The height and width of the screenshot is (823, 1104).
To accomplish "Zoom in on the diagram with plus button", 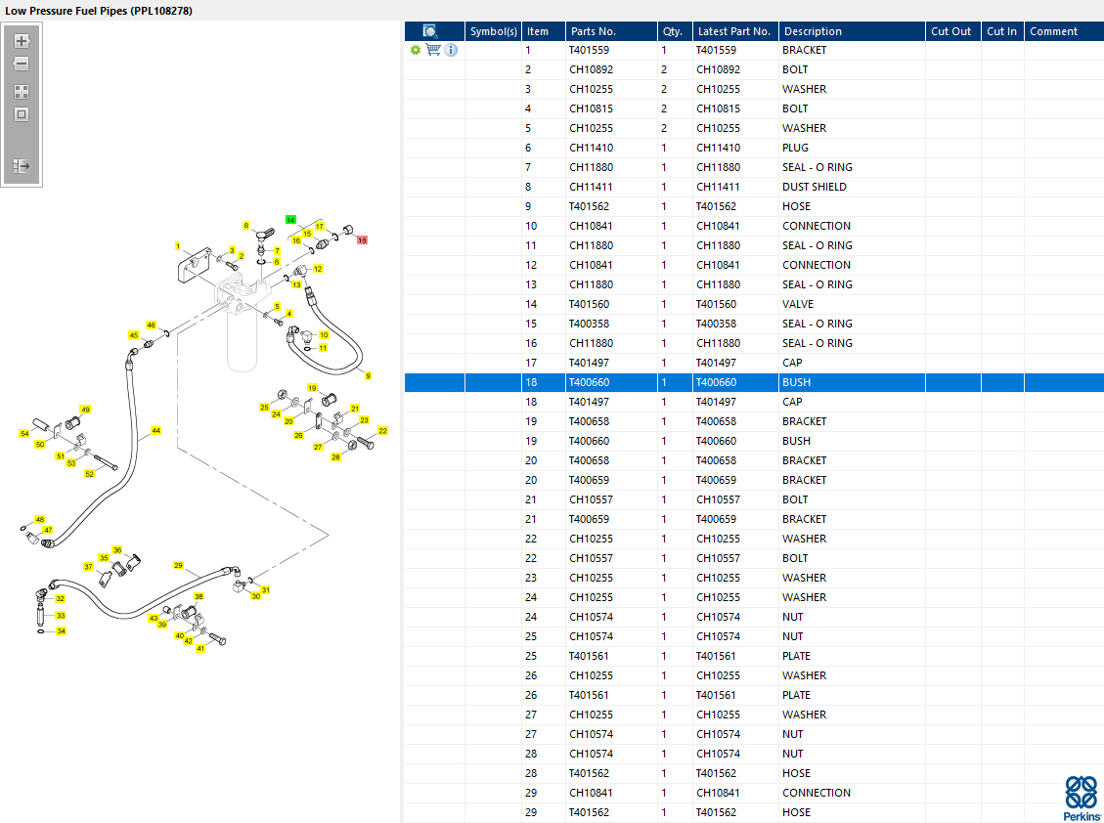I will click(22, 41).
